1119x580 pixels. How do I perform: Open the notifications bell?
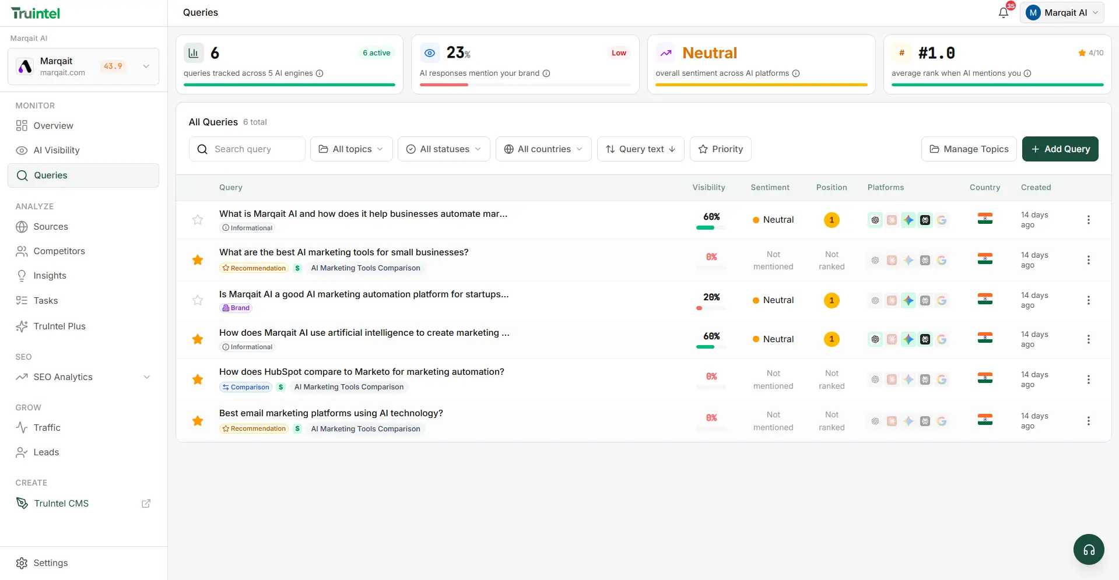(x=1003, y=13)
